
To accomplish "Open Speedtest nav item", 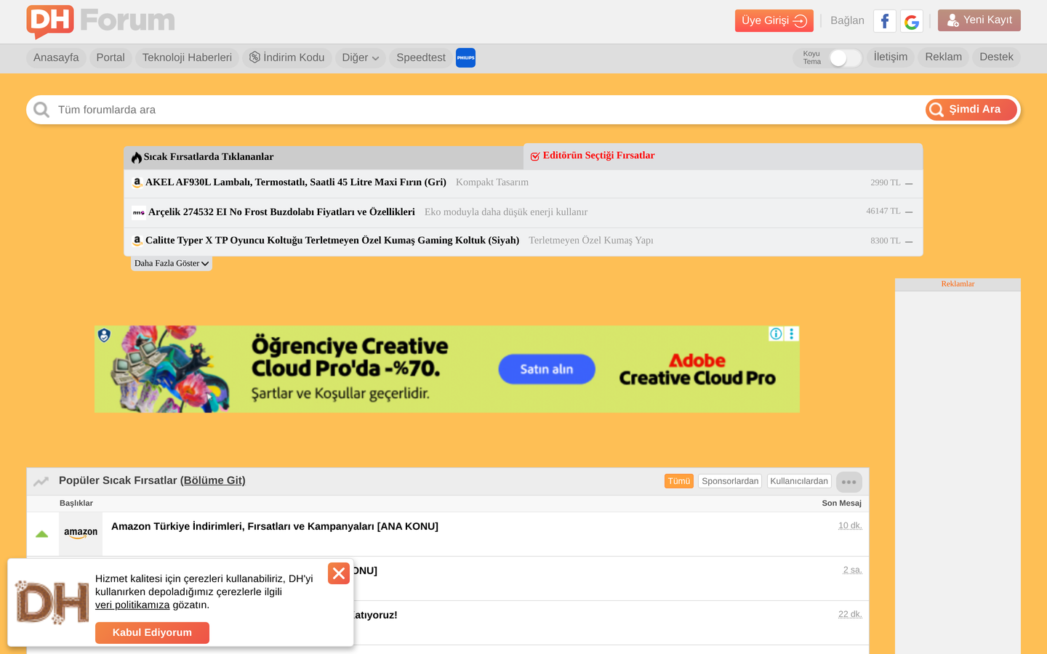I will coord(421,57).
